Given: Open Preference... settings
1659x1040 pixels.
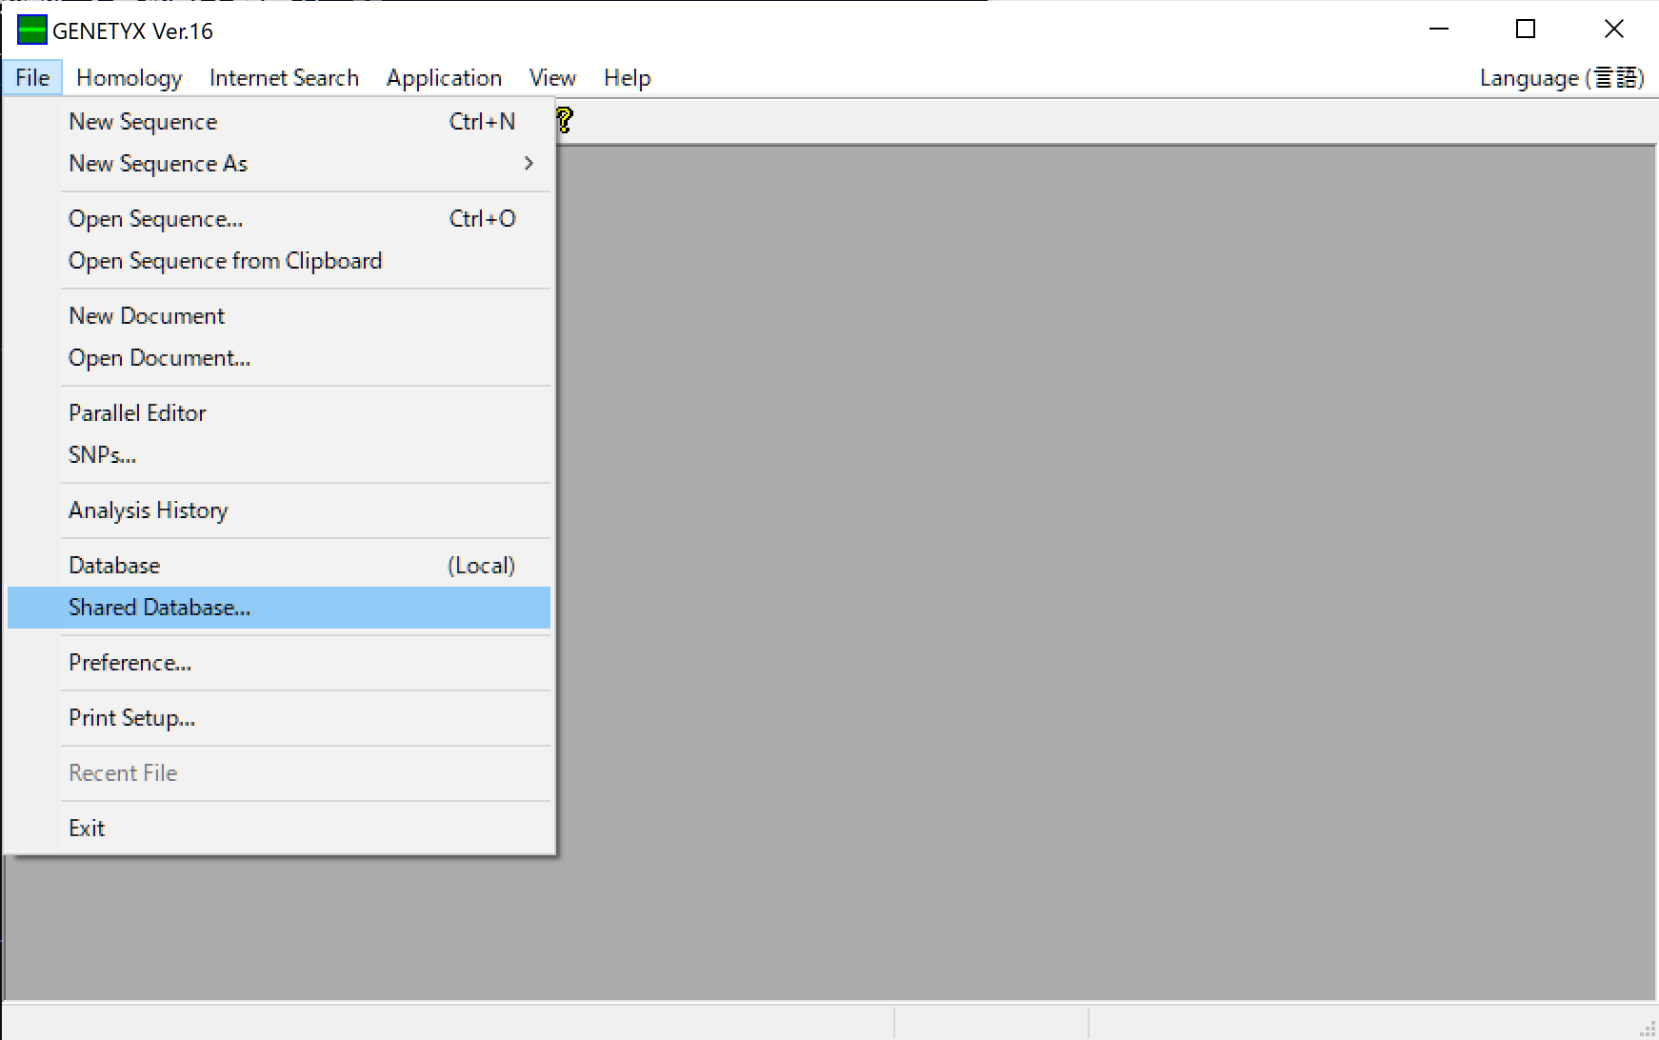Looking at the screenshot, I should pos(279,663).
